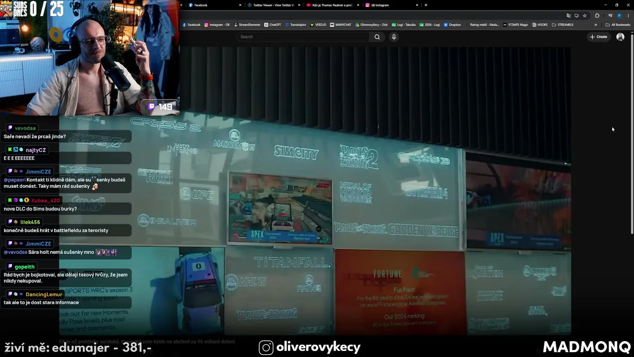Open the browser extensions menu

coord(597,15)
